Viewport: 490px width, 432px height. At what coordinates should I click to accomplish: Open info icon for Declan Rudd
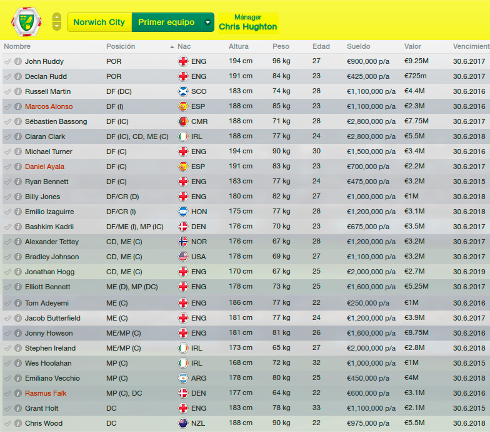tap(18, 76)
